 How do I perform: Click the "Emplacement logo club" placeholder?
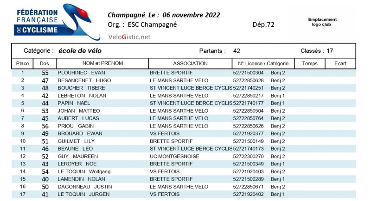click(x=322, y=22)
